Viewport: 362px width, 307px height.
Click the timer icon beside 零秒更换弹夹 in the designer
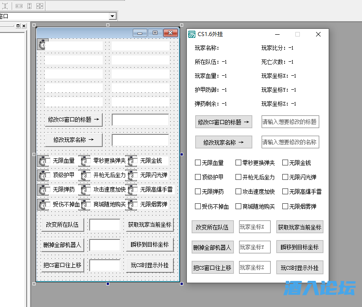(83, 161)
